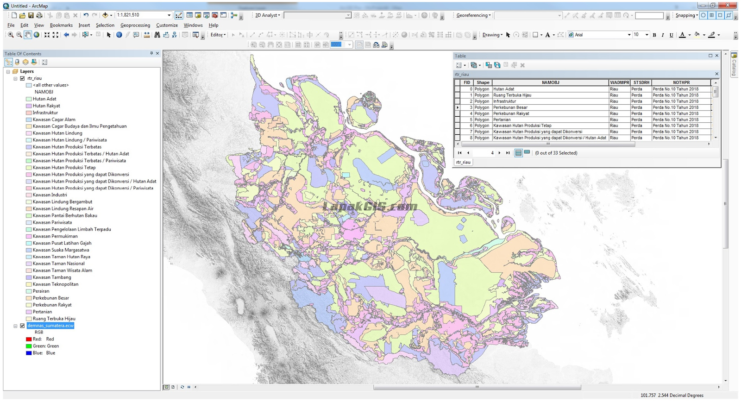Toggle Italic text formatting
This screenshot has width=741, height=415.
click(x=663, y=35)
